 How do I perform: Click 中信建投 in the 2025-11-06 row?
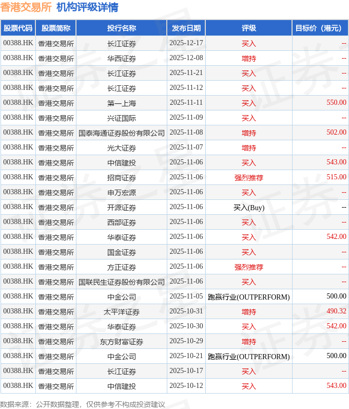pyautogui.click(x=122, y=162)
